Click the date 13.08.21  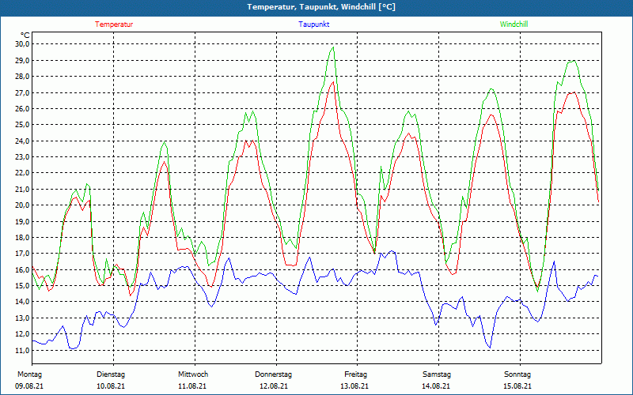tap(354, 386)
